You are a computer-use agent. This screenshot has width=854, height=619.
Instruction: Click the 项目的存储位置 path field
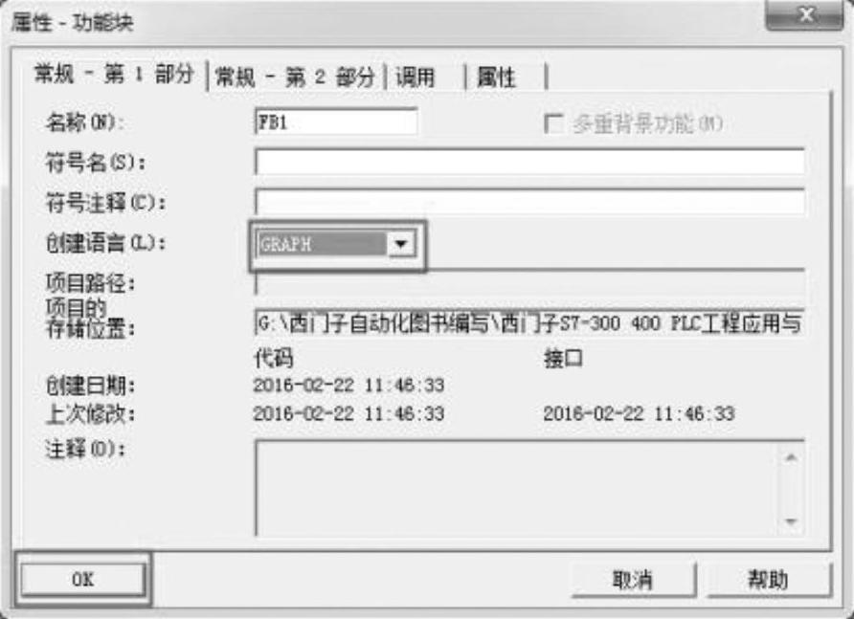(x=529, y=323)
